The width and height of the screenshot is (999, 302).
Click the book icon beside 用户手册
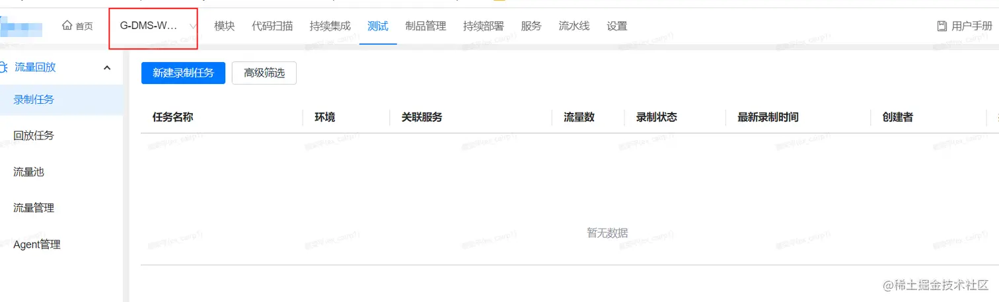click(x=942, y=26)
